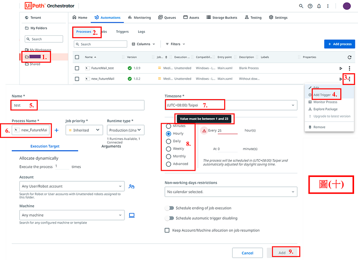358x260 pixels.
Task: Click the sort arrow on Name column
Action: pos(95,57)
